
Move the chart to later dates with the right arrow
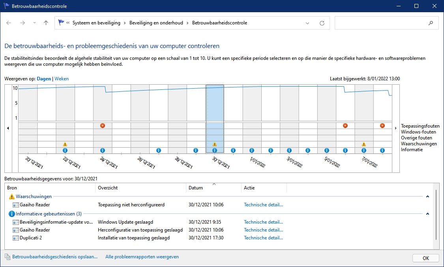click(396, 128)
